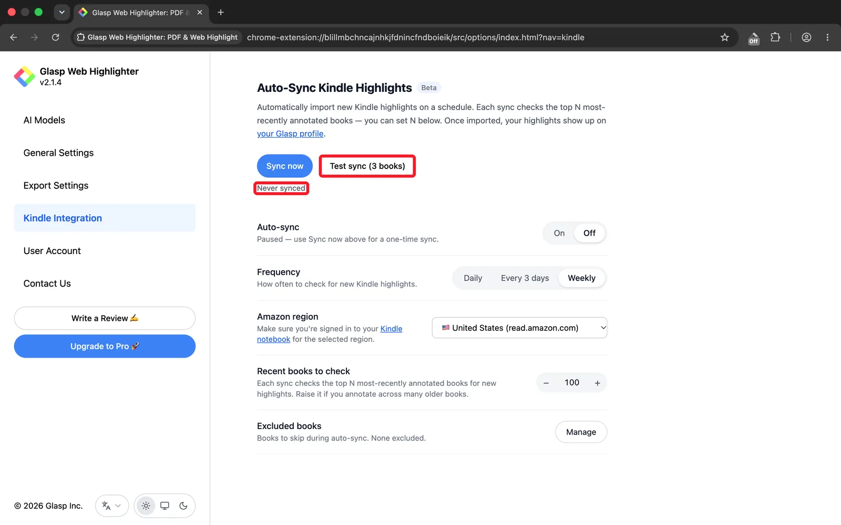Set frequency to Every 3 days
This screenshot has height=525, width=841.
click(x=525, y=278)
